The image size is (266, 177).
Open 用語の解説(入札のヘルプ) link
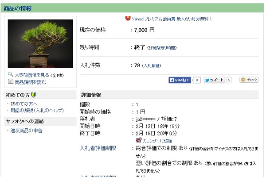pos(37,111)
